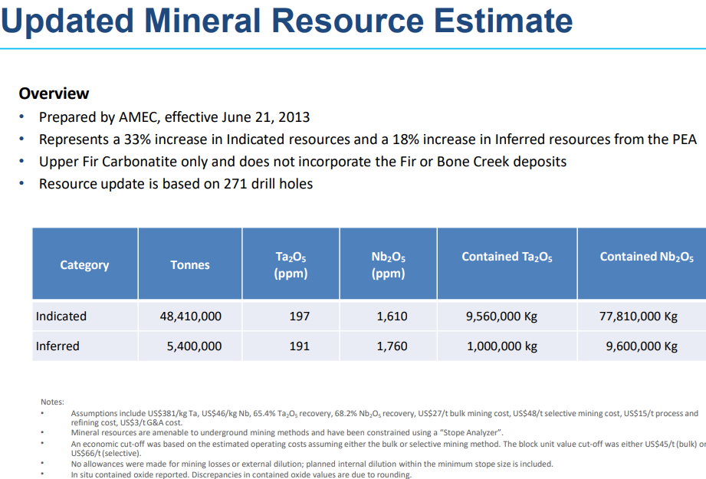Click the 9,560,000 Kg contained value
706x479 pixels.
coord(502,317)
